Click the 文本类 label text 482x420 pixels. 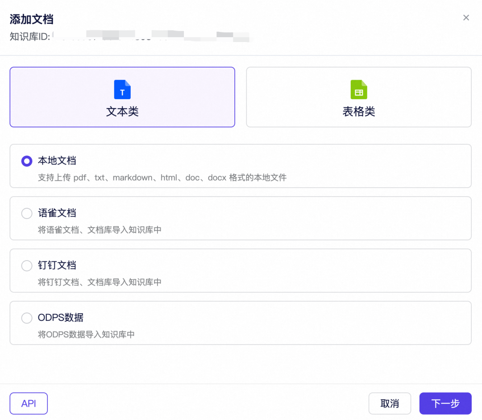(x=122, y=112)
